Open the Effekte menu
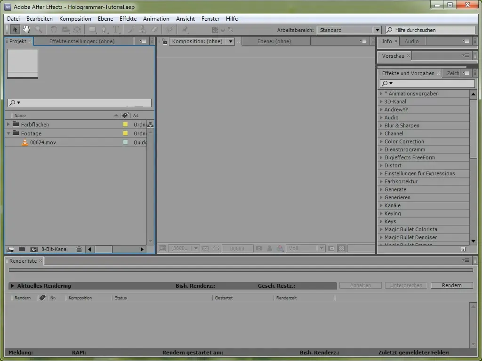The height and width of the screenshot is (361, 482). (x=128, y=19)
